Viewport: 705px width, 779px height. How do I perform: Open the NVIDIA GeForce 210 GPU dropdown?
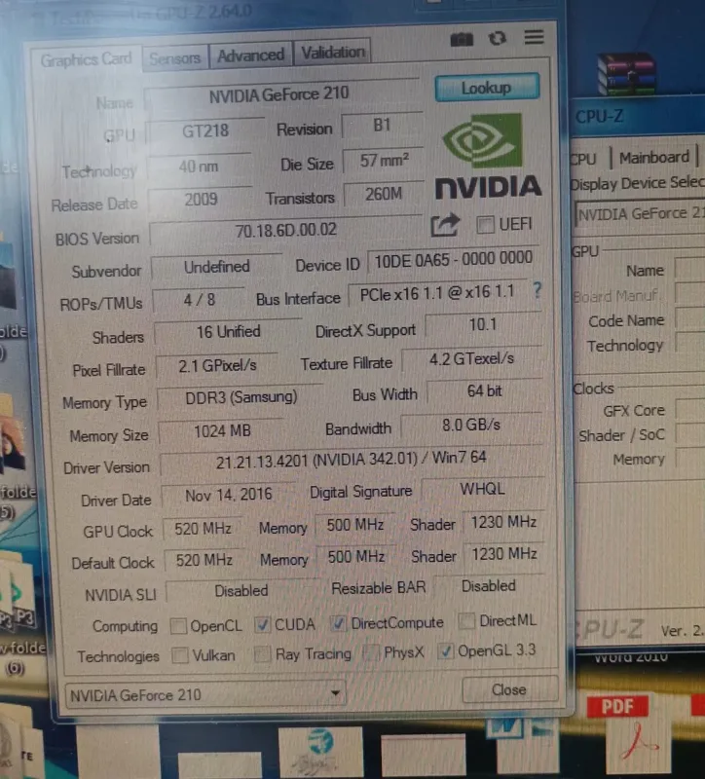click(x=205, y=694)
